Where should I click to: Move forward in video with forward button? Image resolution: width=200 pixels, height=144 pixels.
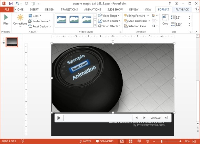pos(144,118)
